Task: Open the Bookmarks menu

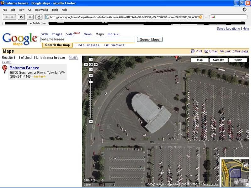Action: [41, 10]
